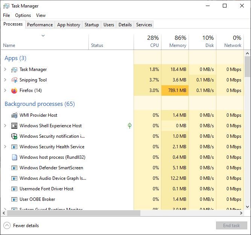Open the Options menu
Image resolution: width=251 pixels, height=235 pixels.
[x=23, y=15]
